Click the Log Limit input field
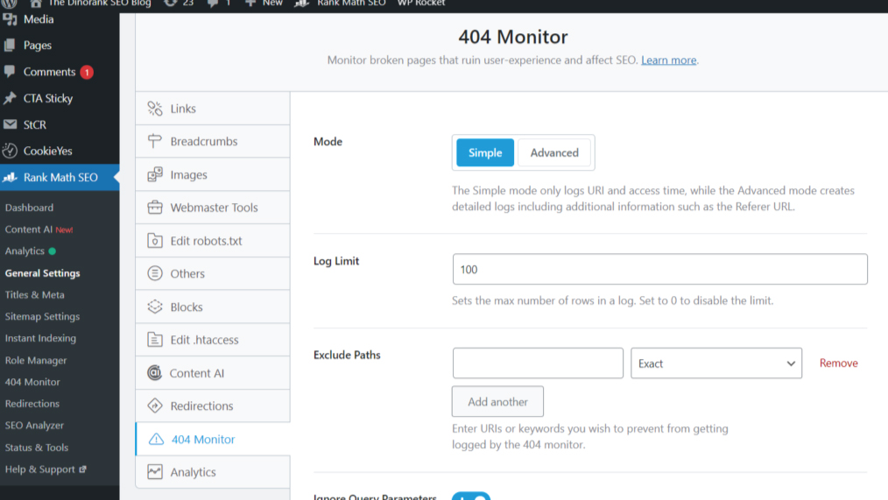This screenshot has height=500, width=888. (659, 270)
